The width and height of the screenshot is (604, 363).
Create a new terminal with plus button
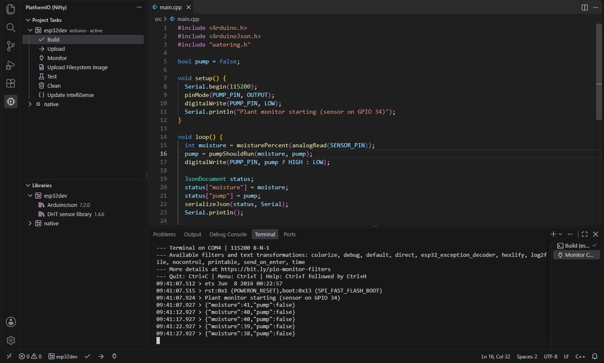pos(553,234)
